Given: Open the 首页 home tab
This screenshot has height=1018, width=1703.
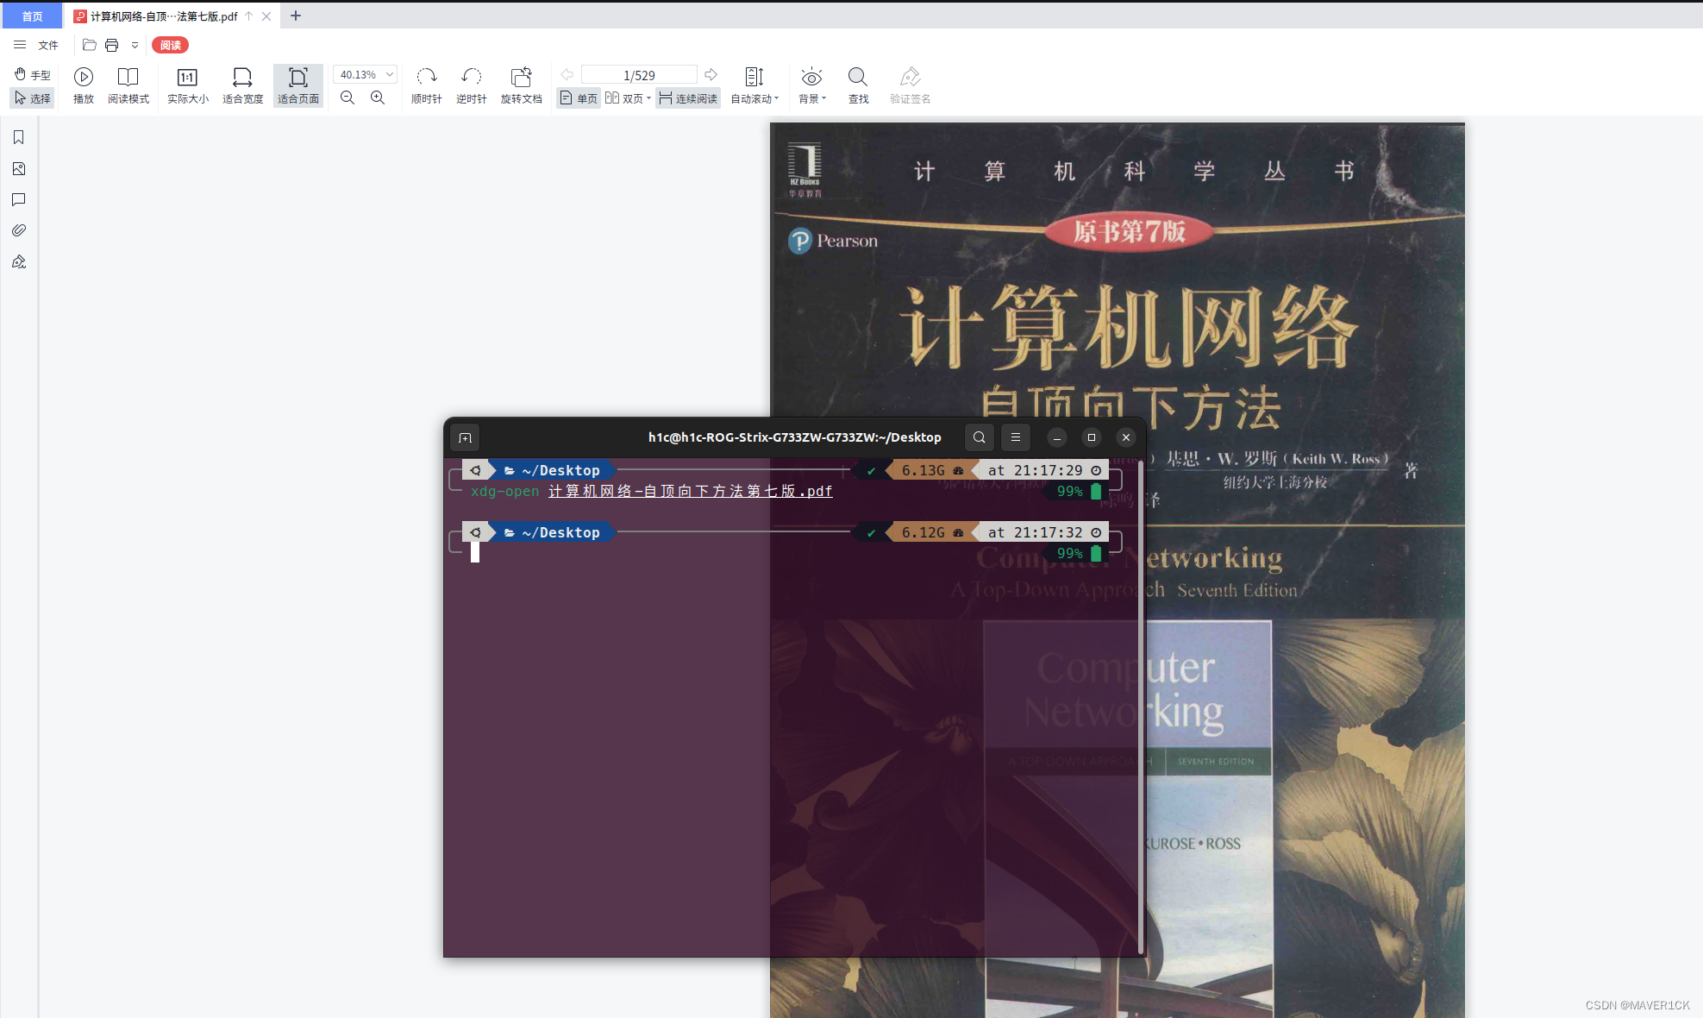Looking at the screenshot, I should (32, 16).
